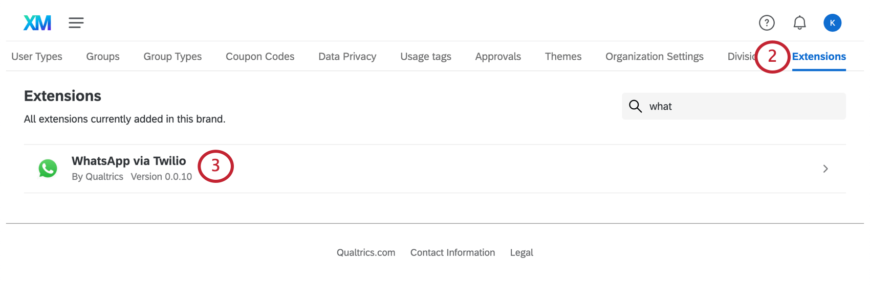Click the XM logo
This screenshot has width=870, height=285.
pos(37,23)
